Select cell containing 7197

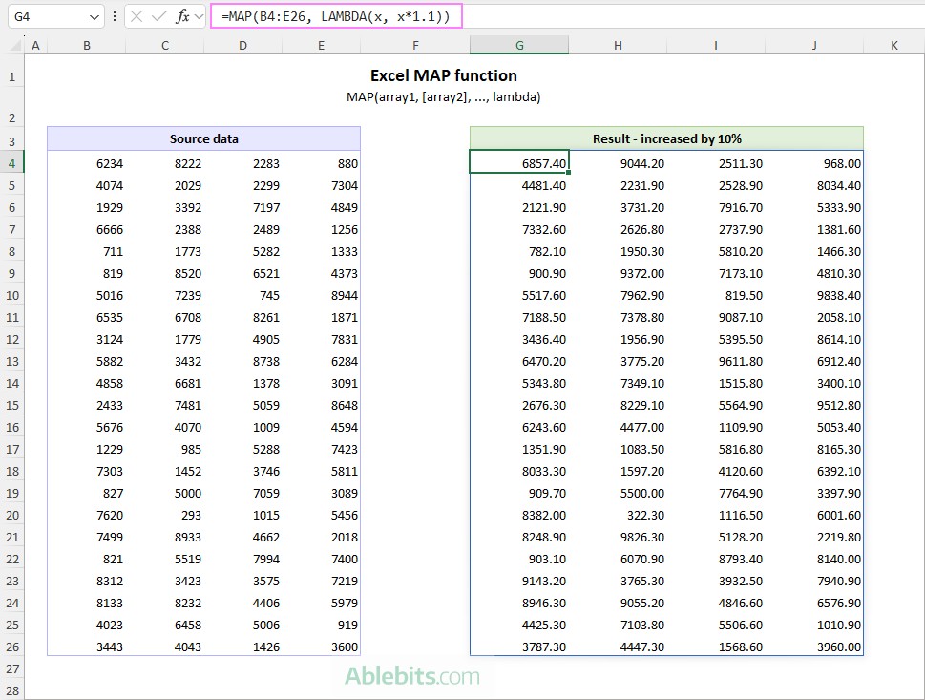pyautogui.click(x=243, y=208)
